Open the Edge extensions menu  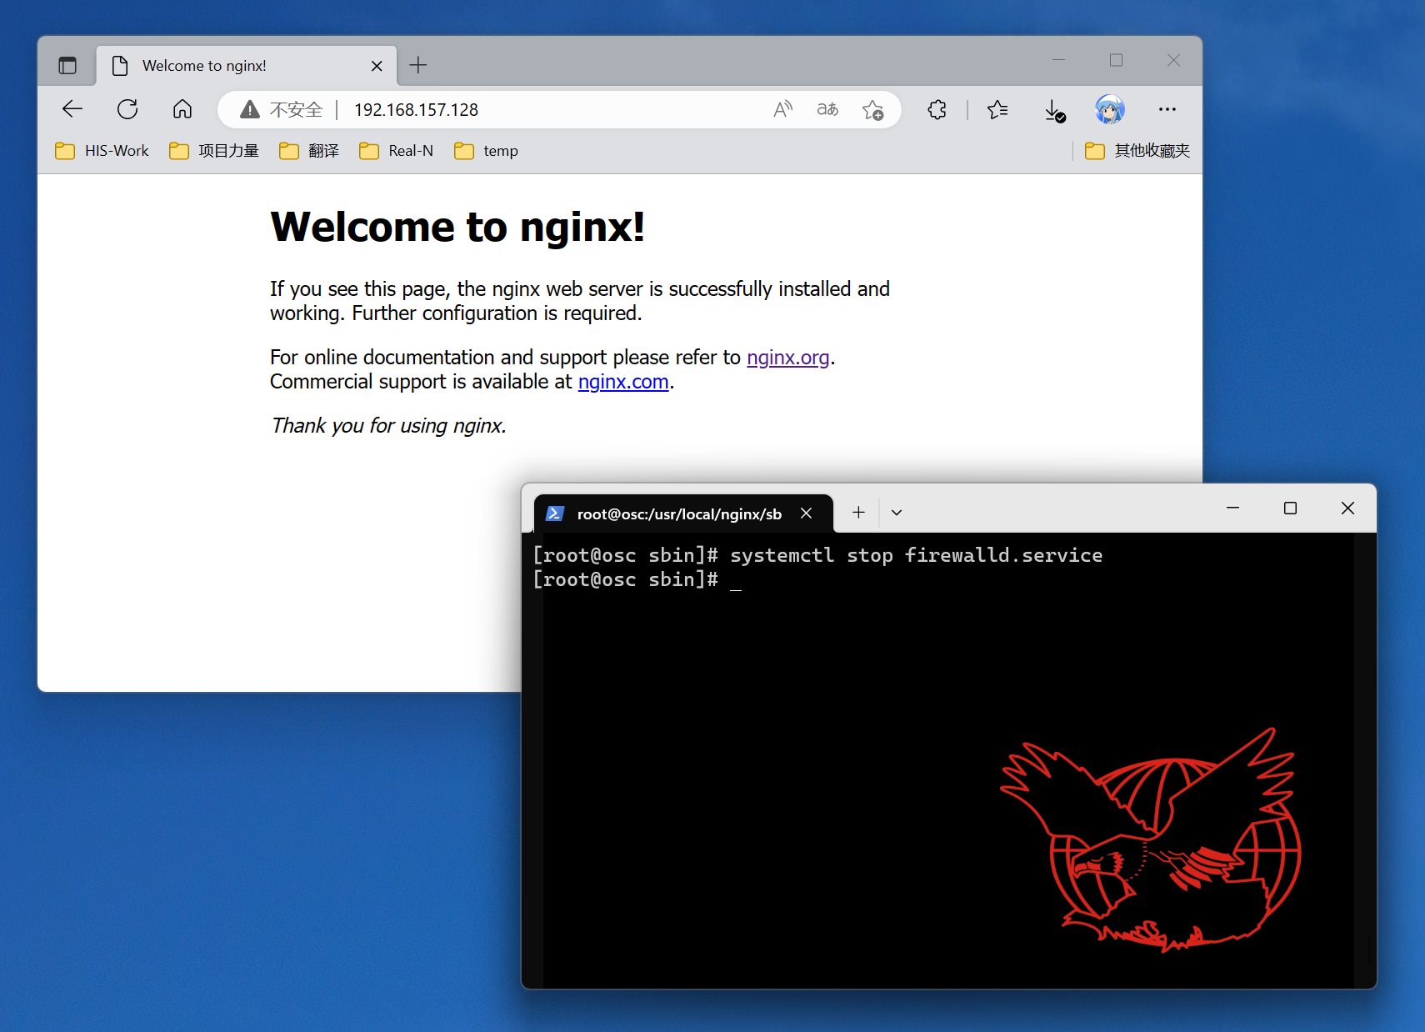point(937,109)
